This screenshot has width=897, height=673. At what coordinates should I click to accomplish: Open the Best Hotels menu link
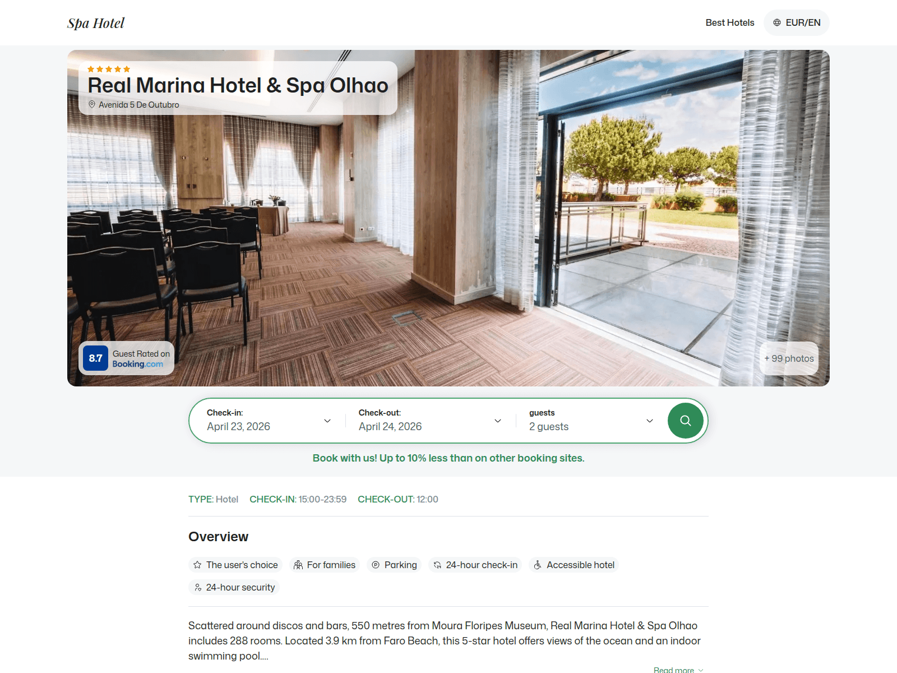click(730, 22)
